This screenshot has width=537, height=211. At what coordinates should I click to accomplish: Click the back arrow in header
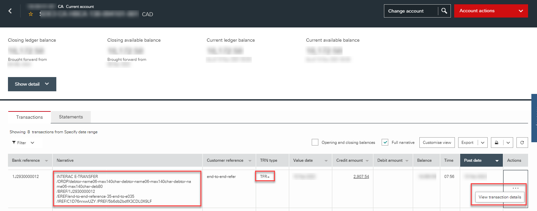[x=10, y=11]
